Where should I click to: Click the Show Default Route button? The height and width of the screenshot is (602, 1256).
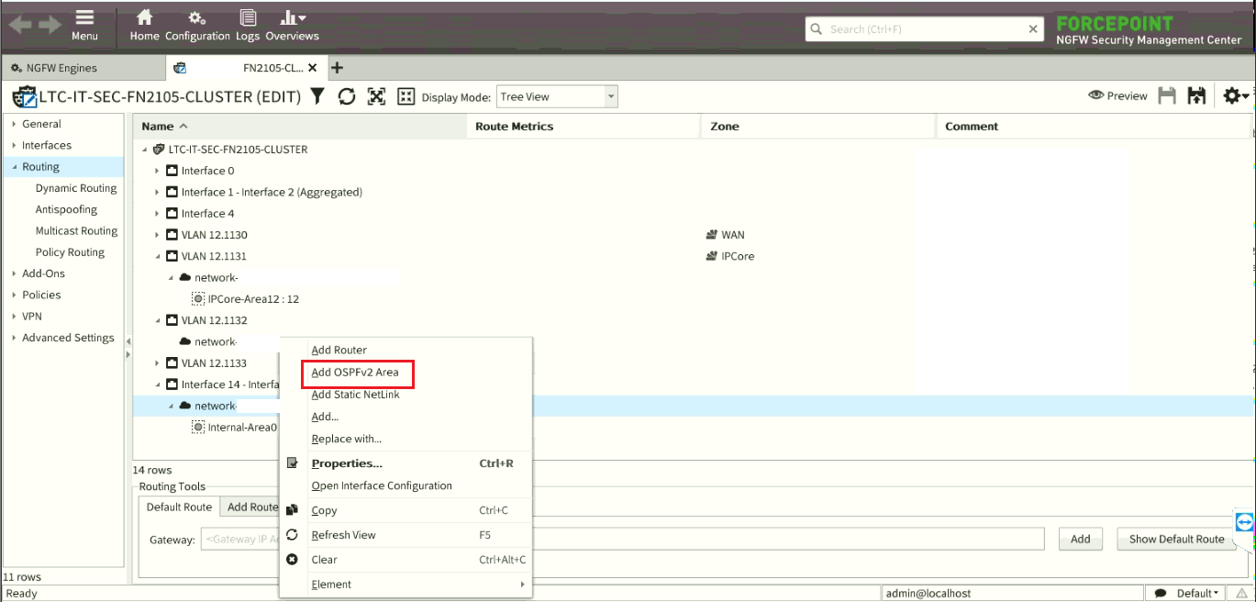[x=1176, y=540]
